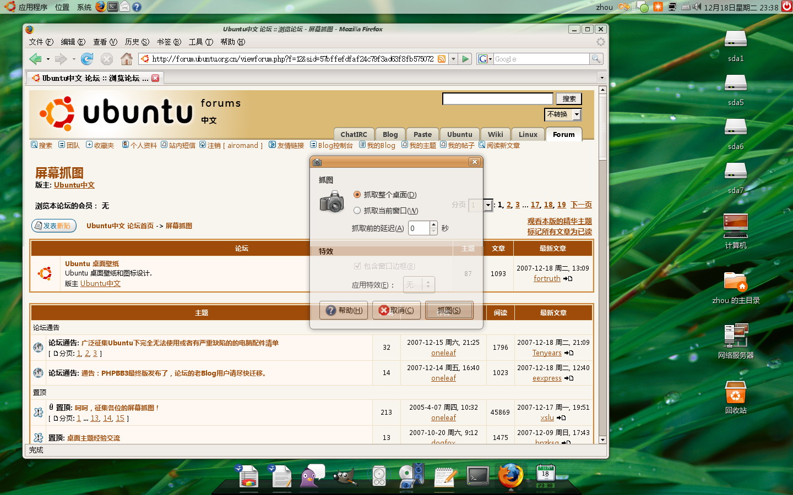Open the URL history dropdown arrow
The image size is (793, 495).
point(453,59)
